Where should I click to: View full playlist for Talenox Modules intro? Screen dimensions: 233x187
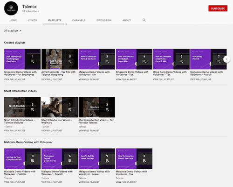pyautogui.click(x=14, y=130)
